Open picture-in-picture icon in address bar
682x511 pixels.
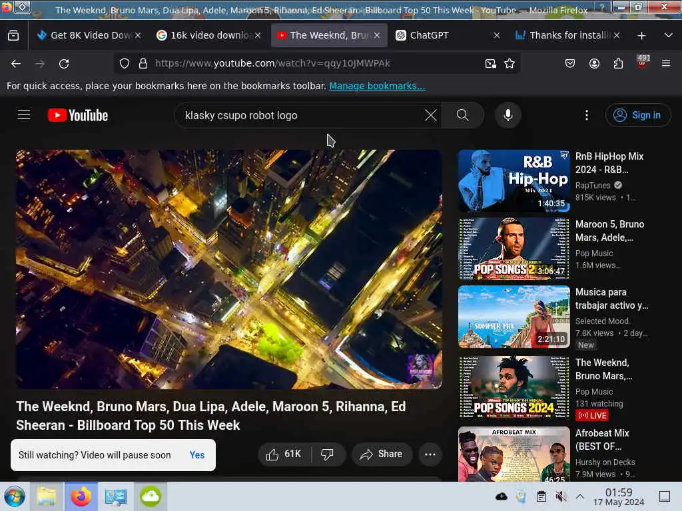pos(491,64)
